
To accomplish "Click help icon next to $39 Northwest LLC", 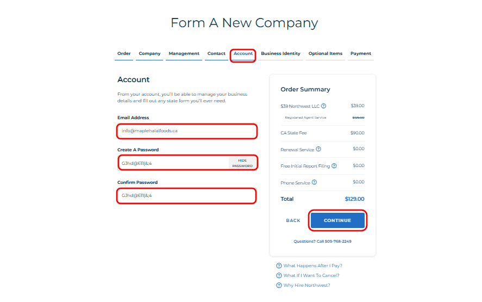I will pos(324,106).
